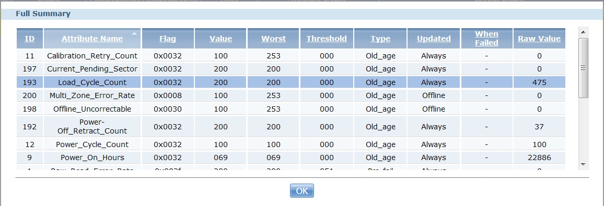The width and height of the screenshot is (604, 206).
Task: Click ID cell 193
Action: [30, 82]
